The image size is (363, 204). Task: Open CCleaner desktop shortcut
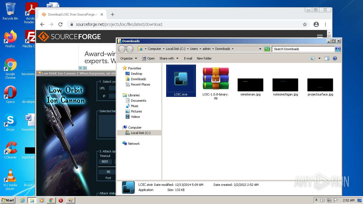click(x=10, y=150)
